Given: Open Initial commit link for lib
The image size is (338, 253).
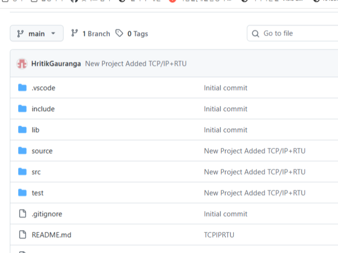Looking at the screenshot, I should tap(225, 130).
